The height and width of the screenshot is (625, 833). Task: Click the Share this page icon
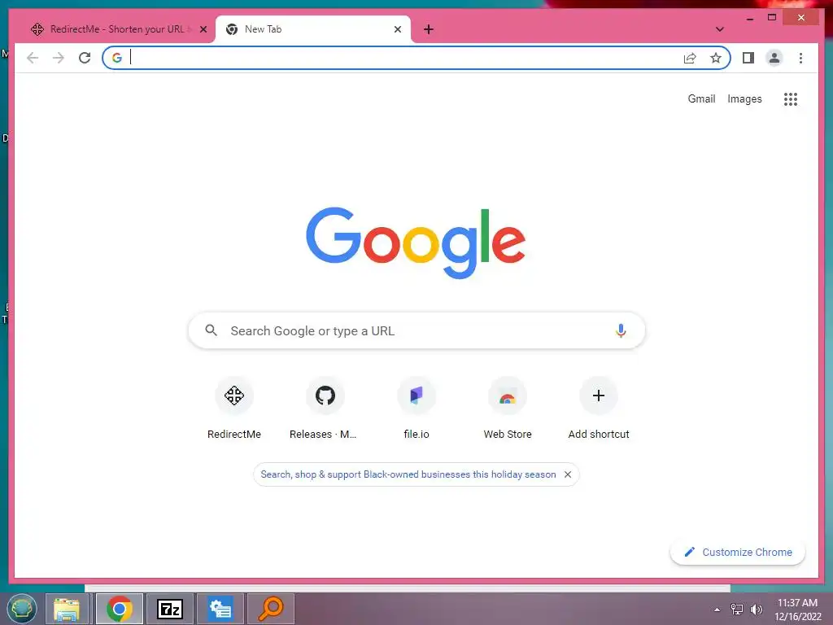(x=690, y=58)
